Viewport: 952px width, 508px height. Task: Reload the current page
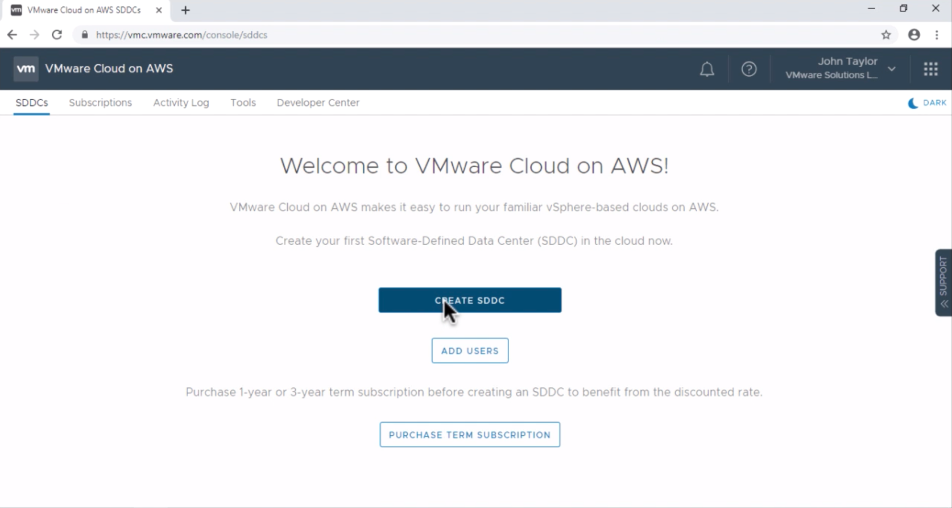[57, 35]
